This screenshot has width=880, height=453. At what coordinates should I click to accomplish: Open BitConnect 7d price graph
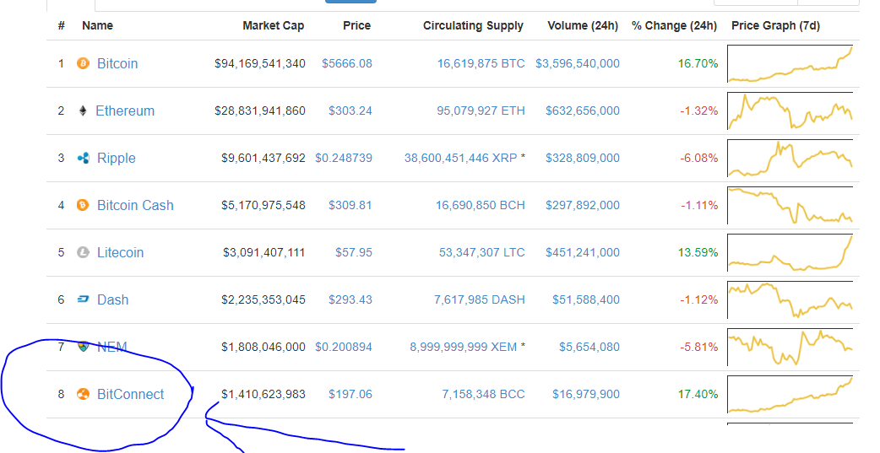[790, 394]
